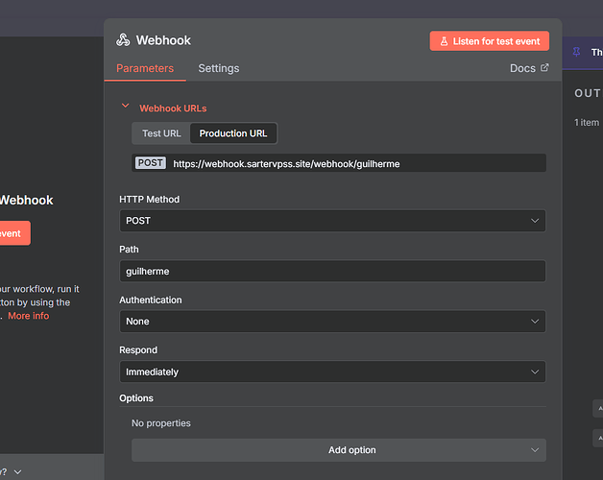Click the Listen for test event button
603x480 pixels.
489,41
